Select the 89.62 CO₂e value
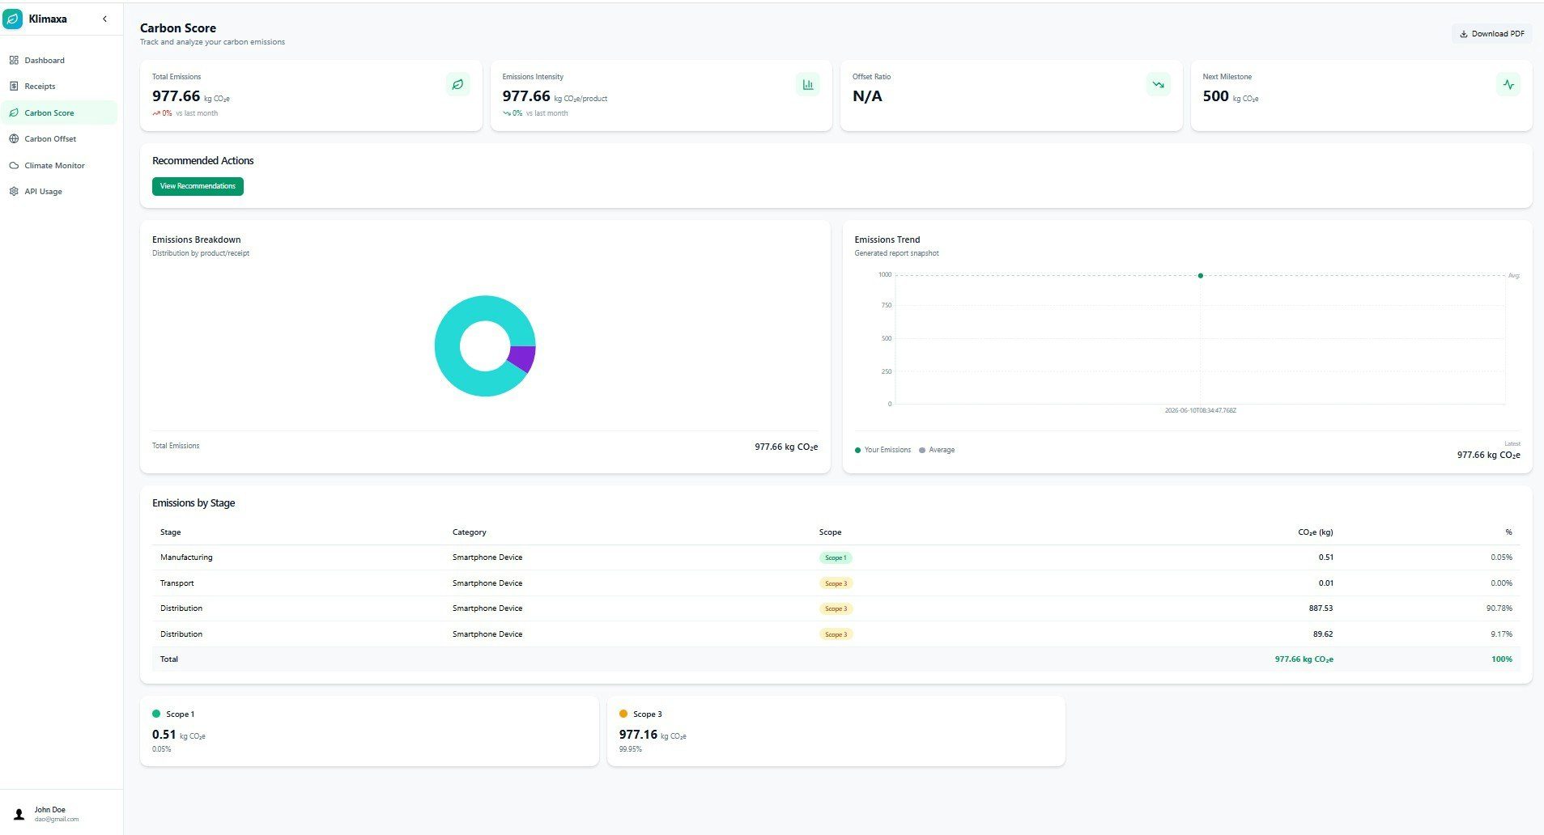Image resolution: width=1544 pixels, height=835 pixels. coord(1323,634)
